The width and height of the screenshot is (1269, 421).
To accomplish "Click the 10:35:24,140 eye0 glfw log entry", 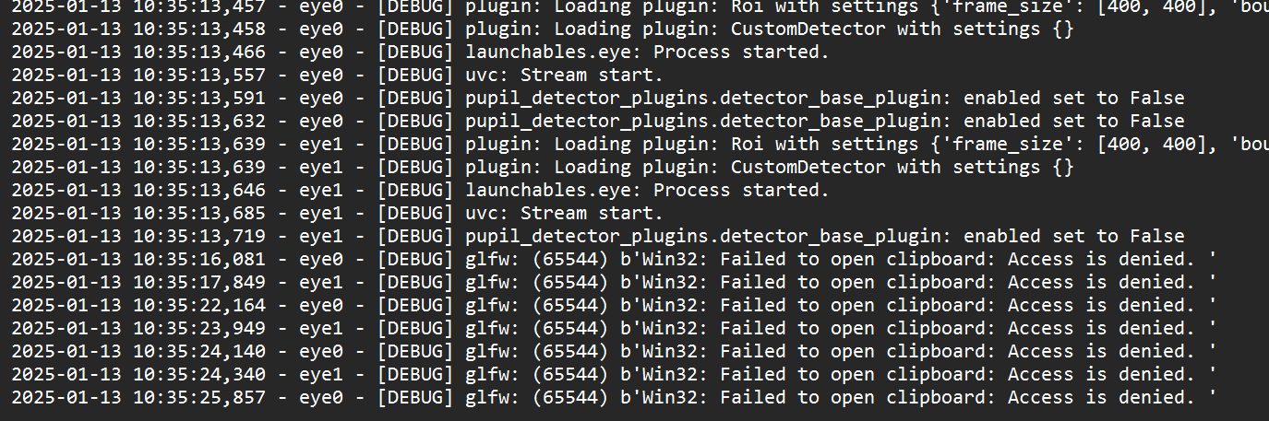I will (615, 351).
